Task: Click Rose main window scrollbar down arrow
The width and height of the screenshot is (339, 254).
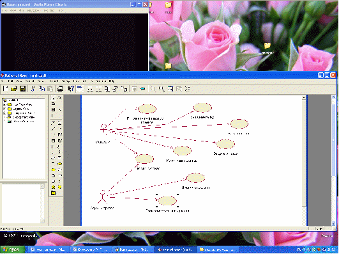Action: [334, 223]
